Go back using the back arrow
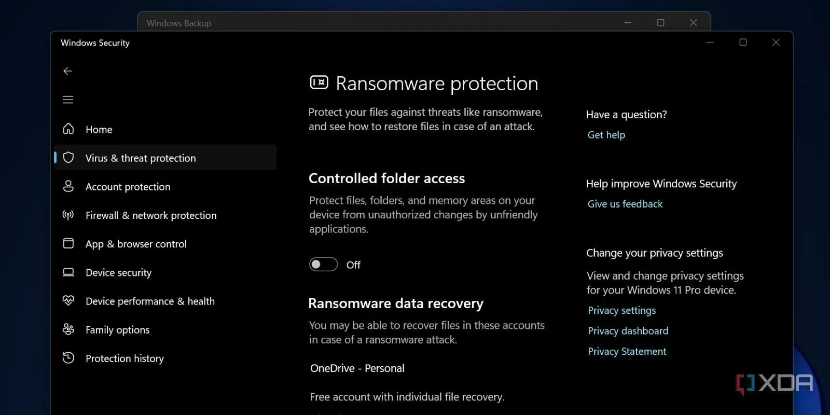 coord(67,71)
